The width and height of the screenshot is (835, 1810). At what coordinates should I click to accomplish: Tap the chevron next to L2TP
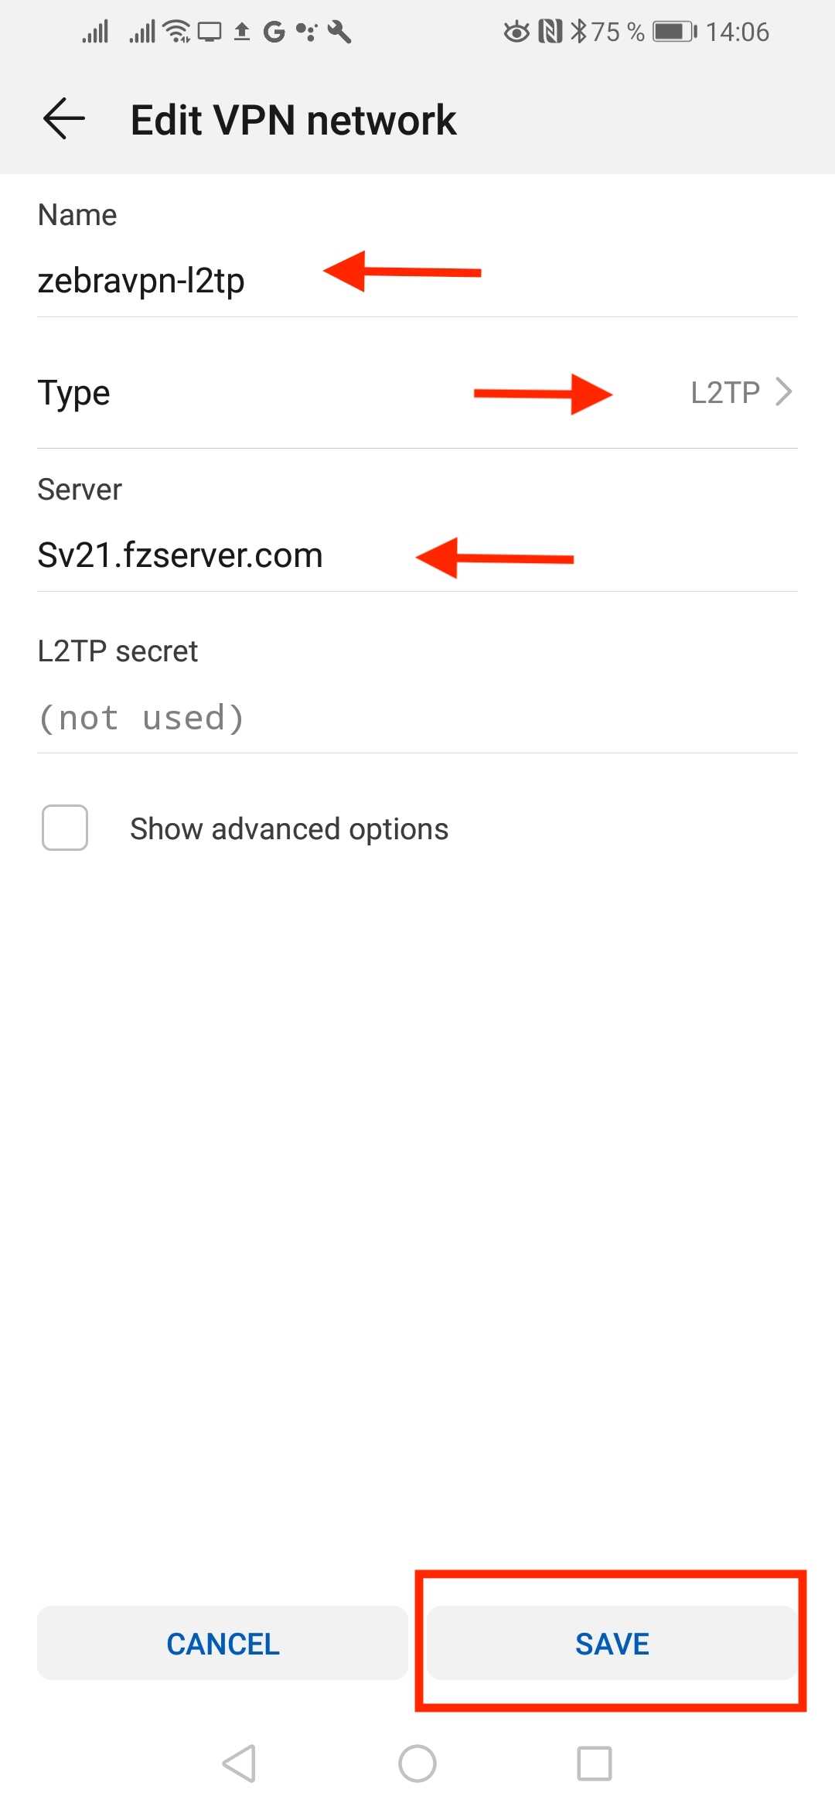point(784,392)
